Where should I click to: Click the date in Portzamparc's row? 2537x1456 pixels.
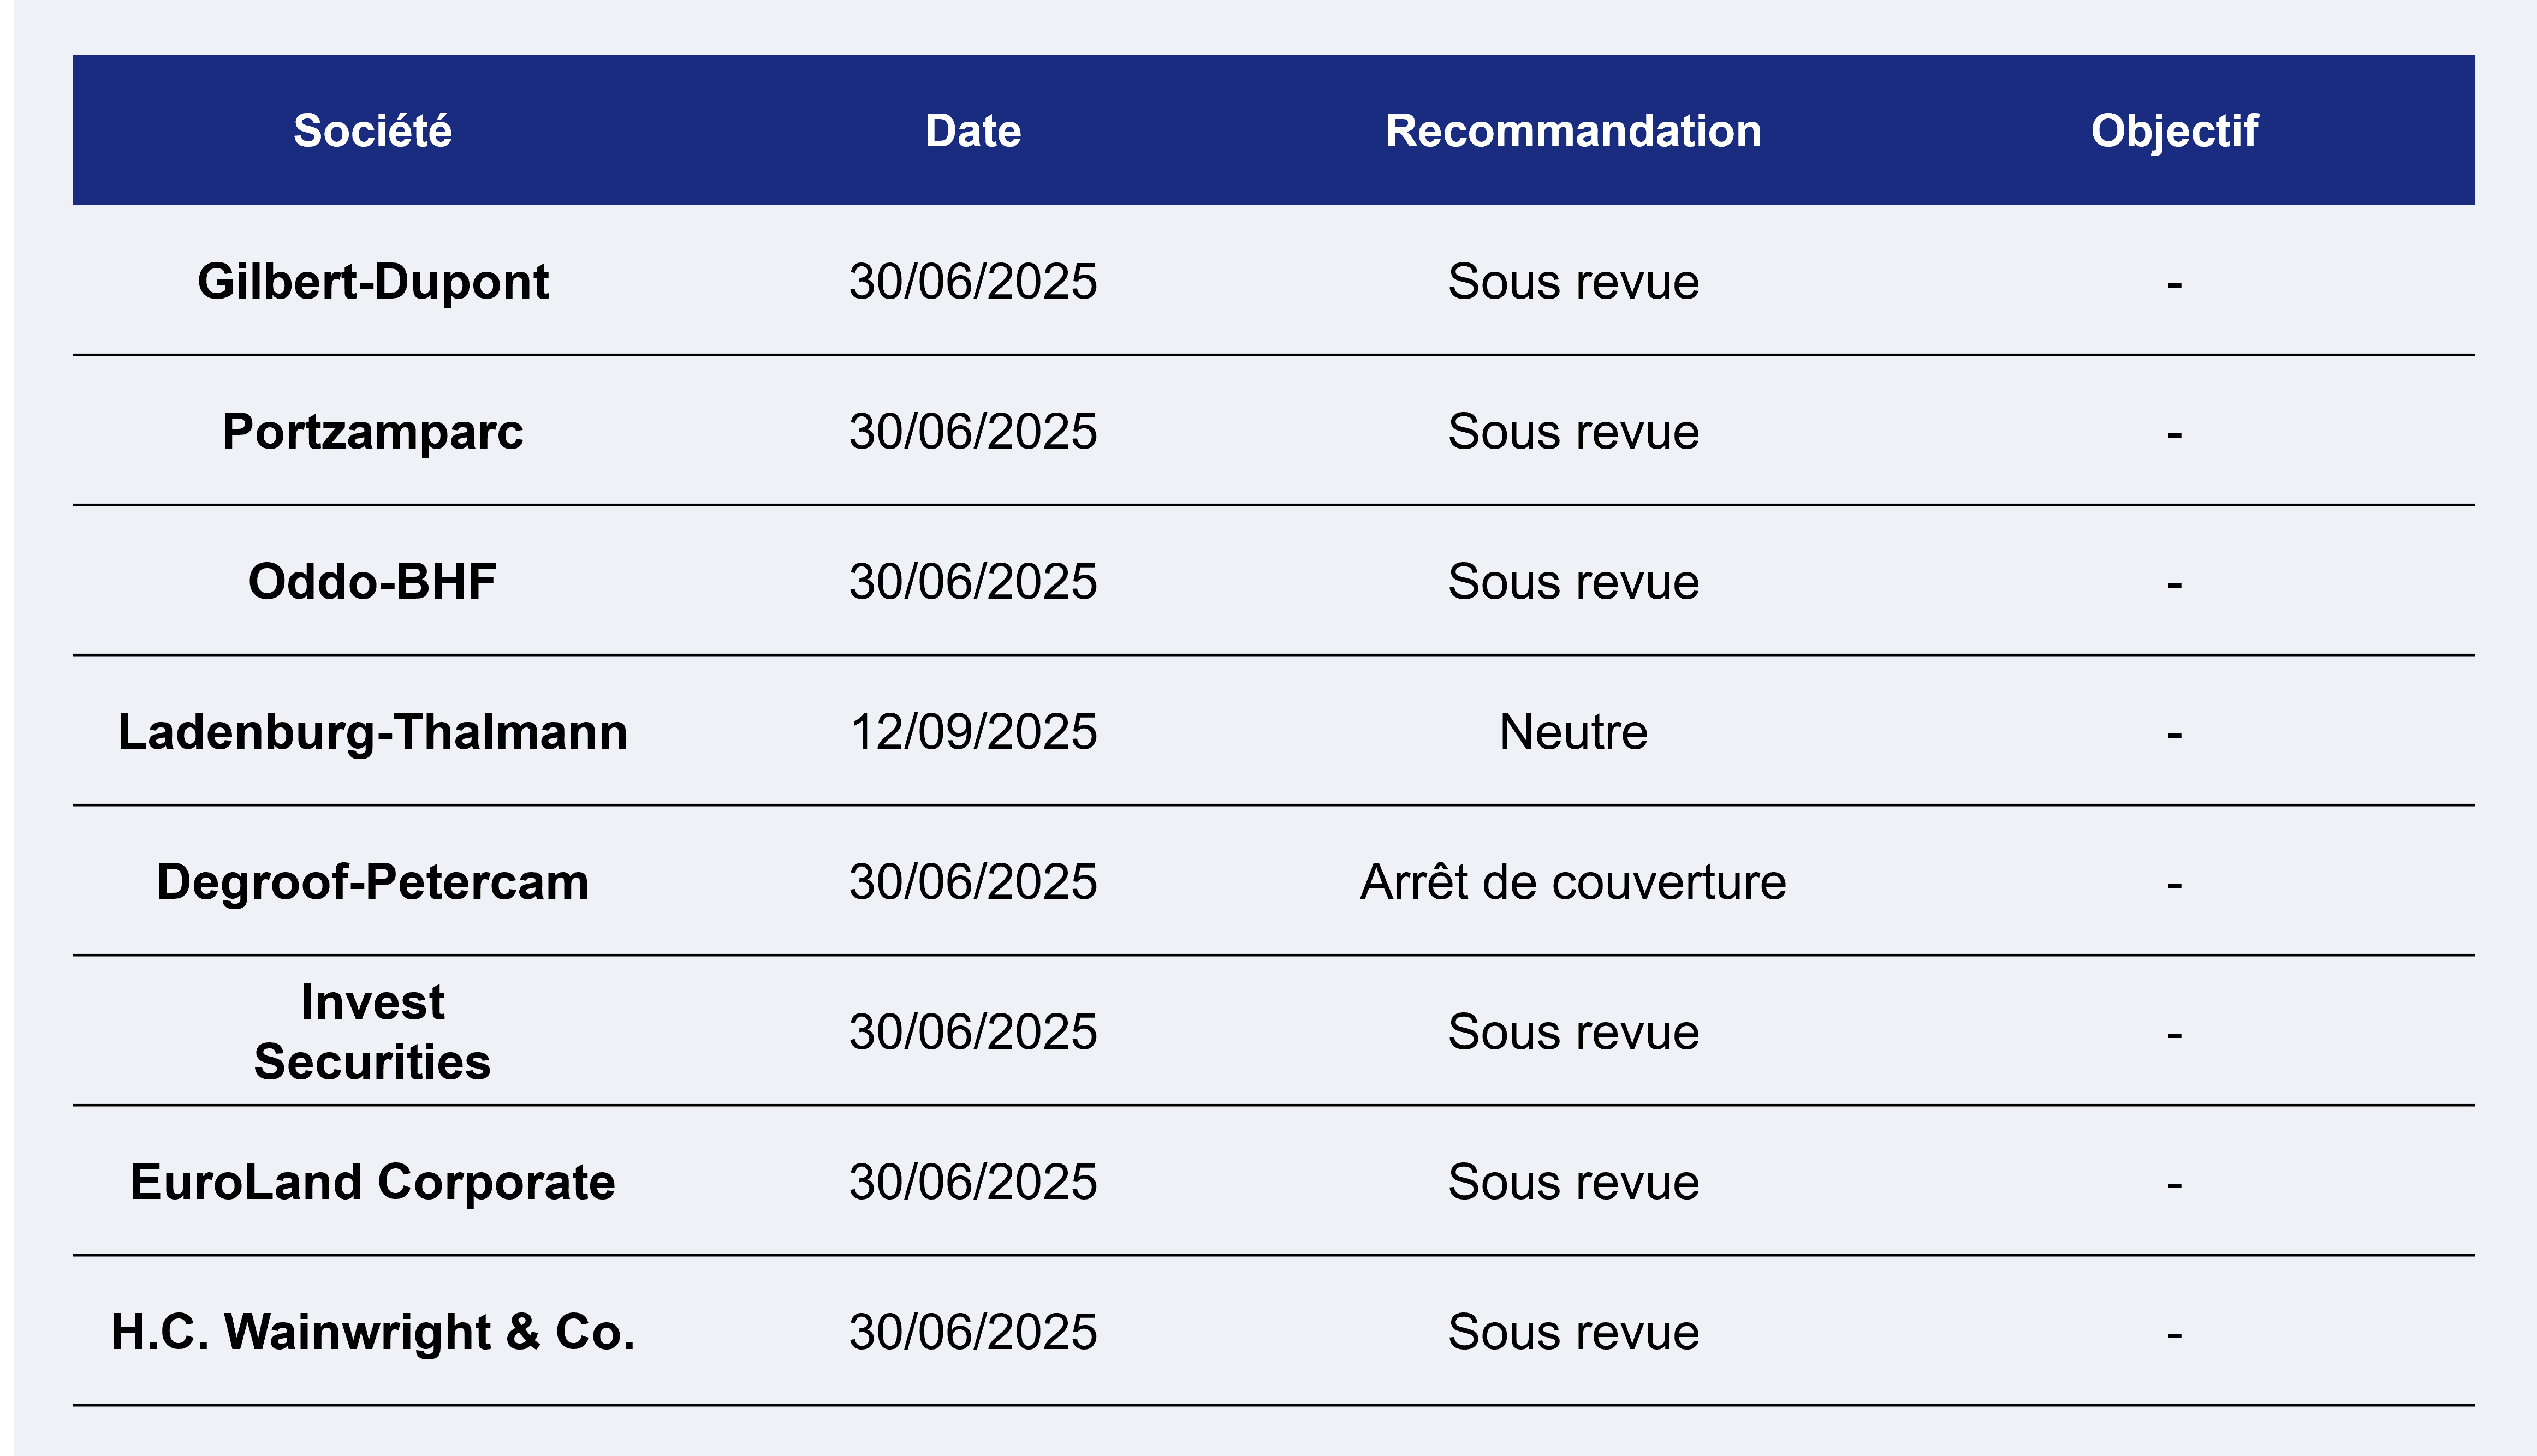pos(973,432)
